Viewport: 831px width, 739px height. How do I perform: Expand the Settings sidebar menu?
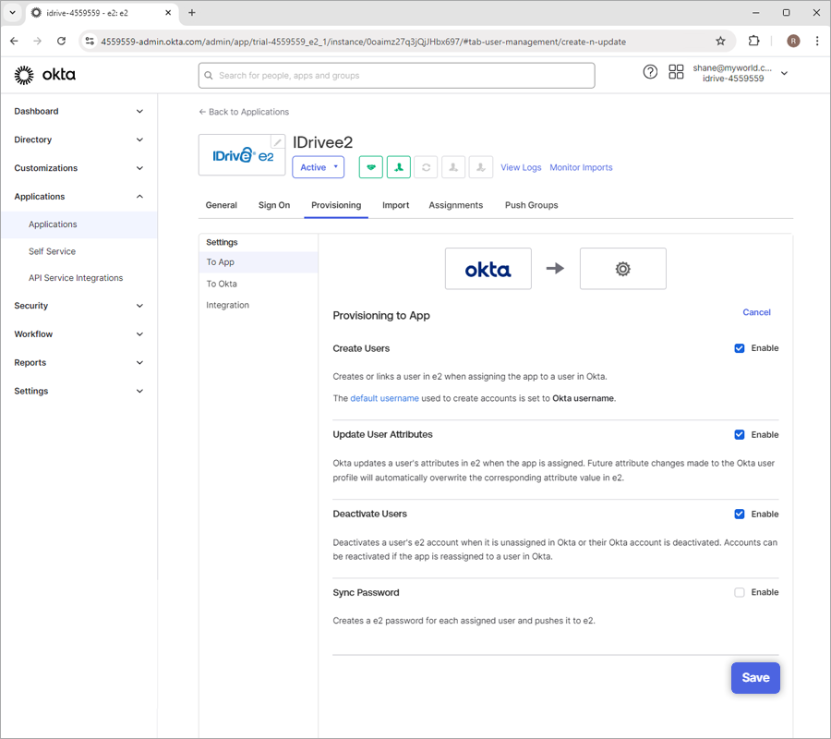[x=78, y=392]
